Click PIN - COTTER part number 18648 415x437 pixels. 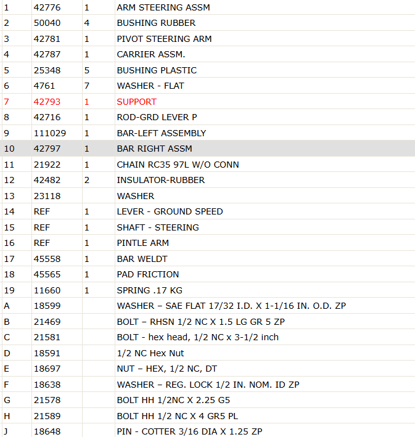47,431
